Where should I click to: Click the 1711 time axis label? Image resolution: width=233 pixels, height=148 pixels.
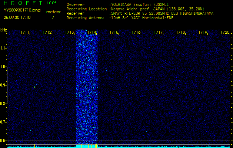[25, 32]
